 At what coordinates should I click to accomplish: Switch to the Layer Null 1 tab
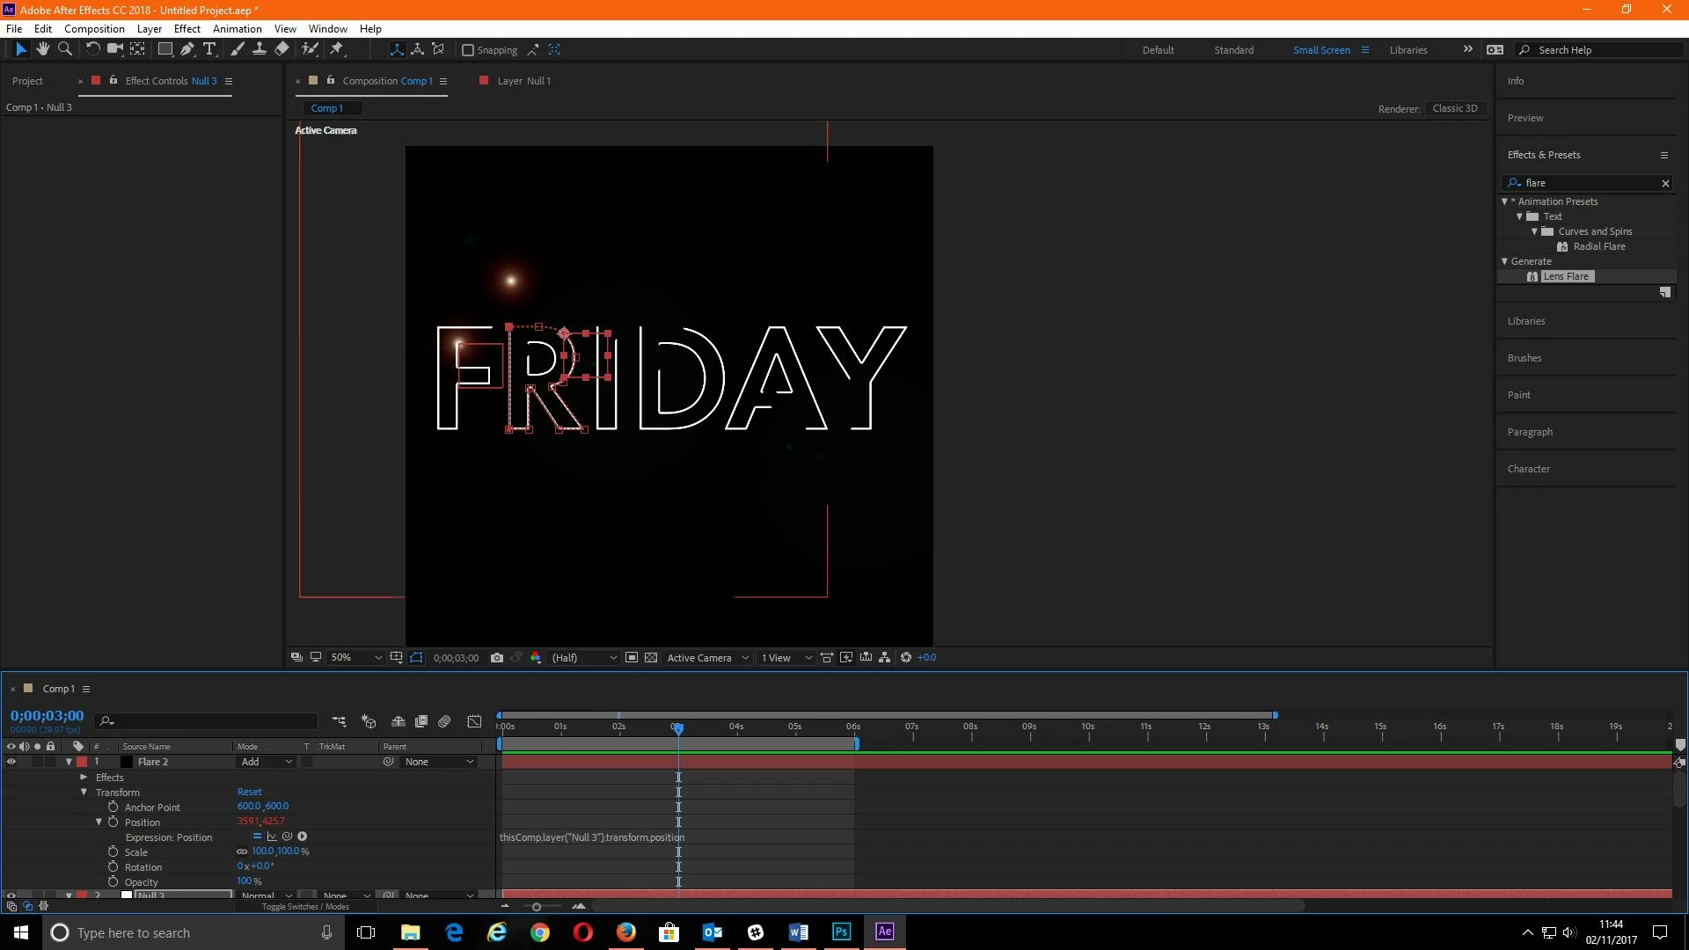click(x=523, y=81)
